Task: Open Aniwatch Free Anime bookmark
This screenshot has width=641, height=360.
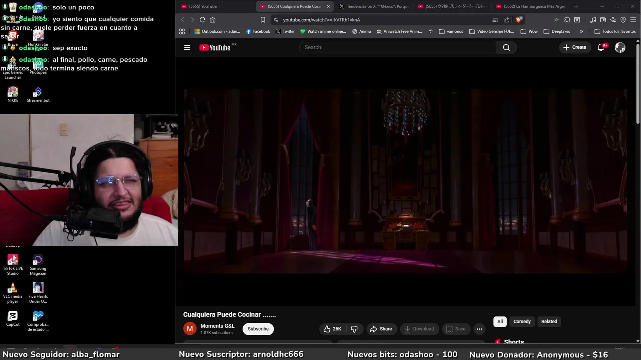Action: tap(399, 31)
